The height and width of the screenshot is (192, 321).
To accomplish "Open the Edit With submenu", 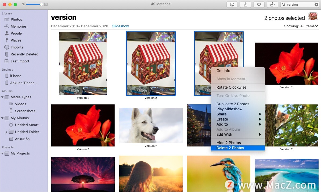I will click(238, 134).
